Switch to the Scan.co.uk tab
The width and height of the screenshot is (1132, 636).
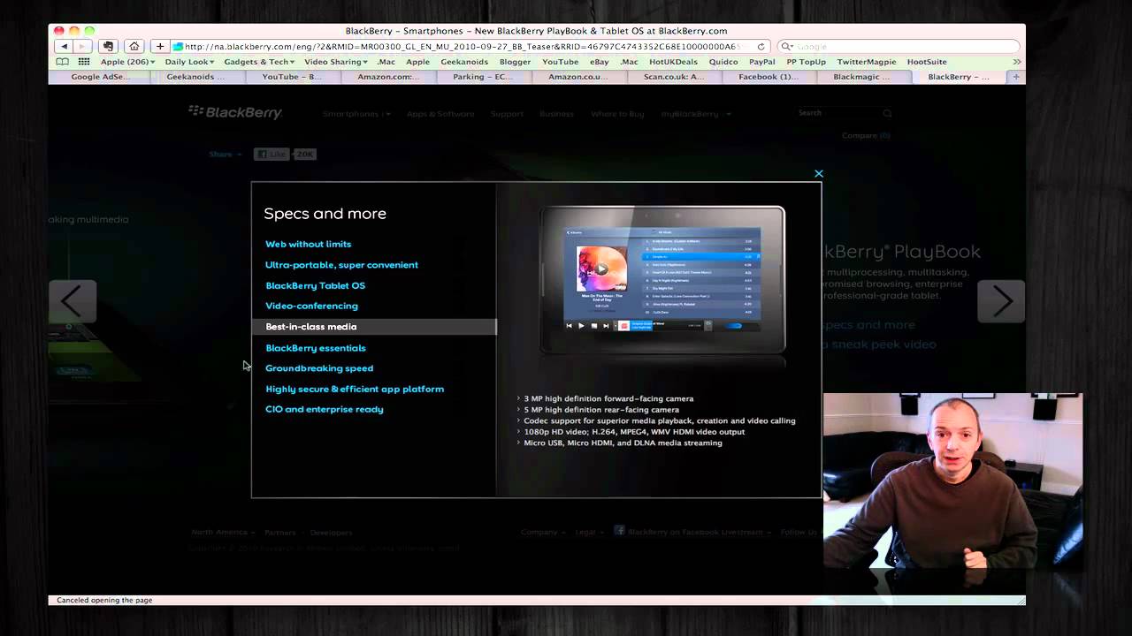pyautogui.click(x=674, y=77)
